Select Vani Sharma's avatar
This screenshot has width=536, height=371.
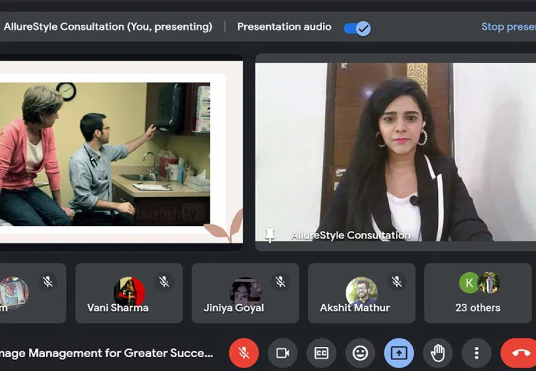129,291
